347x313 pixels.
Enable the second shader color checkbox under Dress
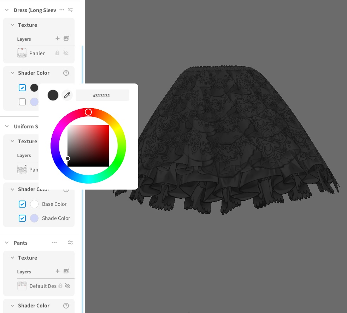coord(22,102)
